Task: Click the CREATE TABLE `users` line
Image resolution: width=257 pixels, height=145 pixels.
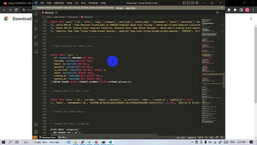Action: 64,55
